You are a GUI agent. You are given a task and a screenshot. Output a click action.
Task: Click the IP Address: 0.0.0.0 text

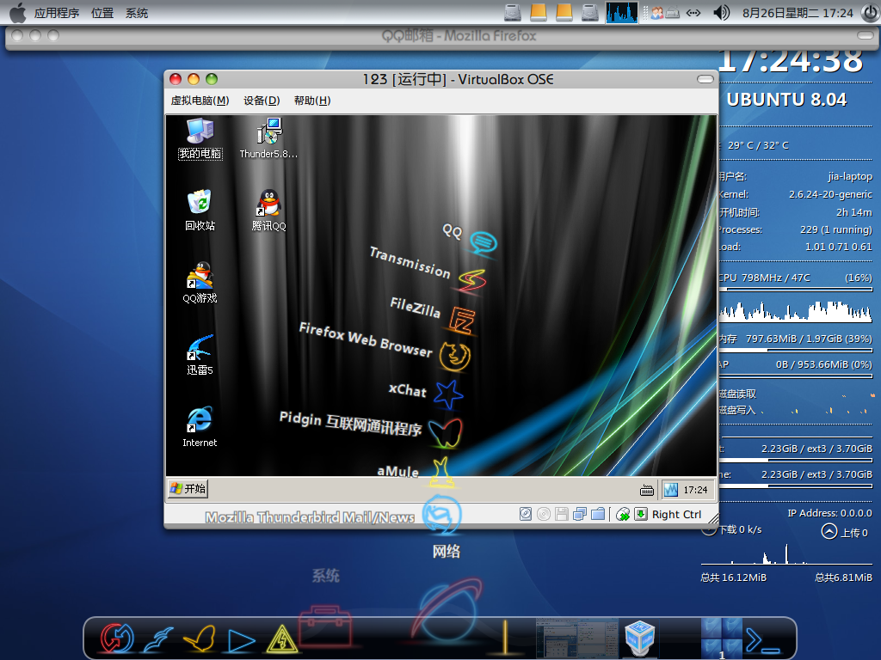point(829,513)
